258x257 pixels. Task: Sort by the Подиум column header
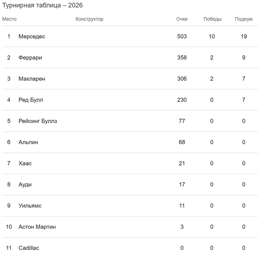point(244,19)
